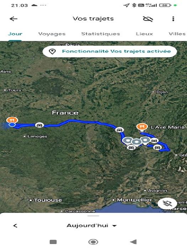Image resolution: width=187 pixels, height=249 pixels.
Task: Tap the back arrow beside Vos trajets
Action: click(14, 19)
